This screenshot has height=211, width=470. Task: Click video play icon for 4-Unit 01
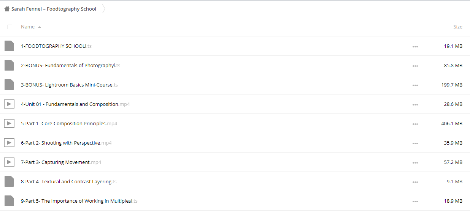9,104
